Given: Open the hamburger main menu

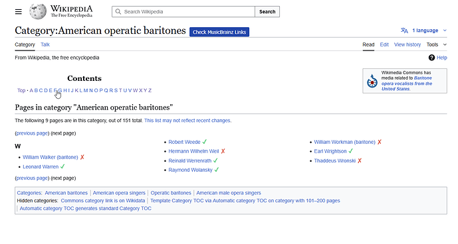Looking at the screenshot, I should (19, 12).
